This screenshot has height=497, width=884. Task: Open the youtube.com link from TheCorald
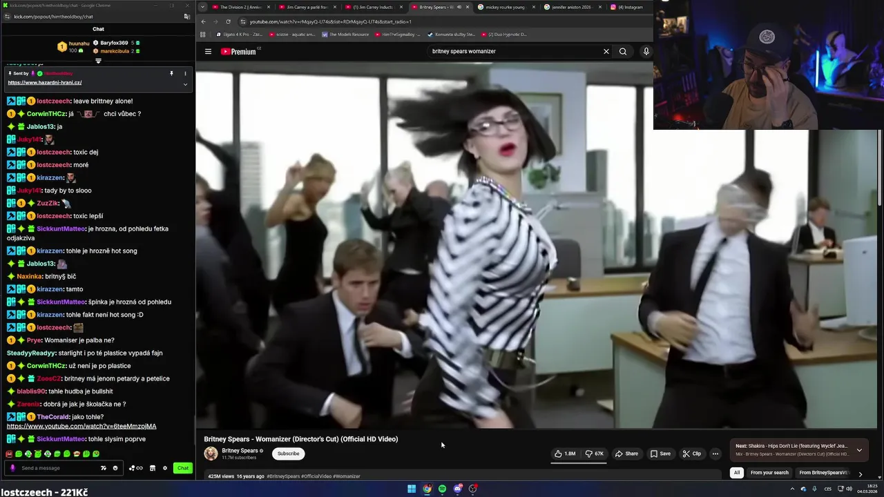[81, 426]
